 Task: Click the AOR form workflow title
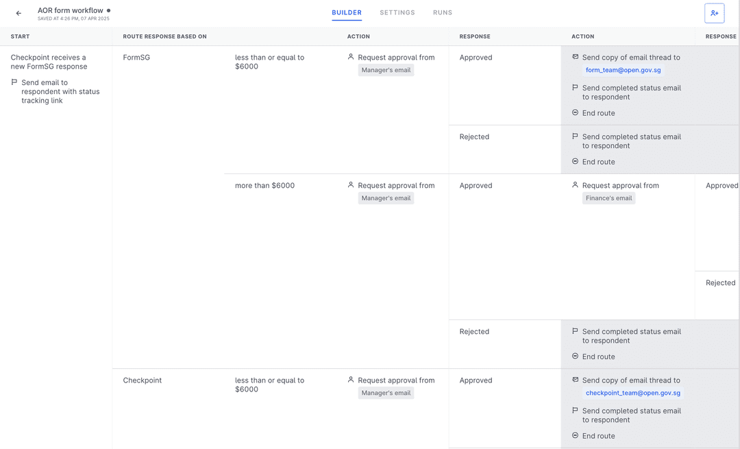pos(71,10)
